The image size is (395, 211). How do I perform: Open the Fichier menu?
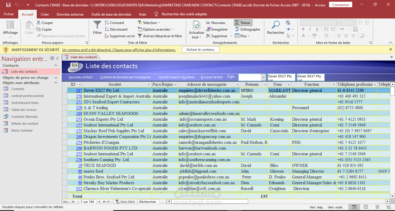9,14
